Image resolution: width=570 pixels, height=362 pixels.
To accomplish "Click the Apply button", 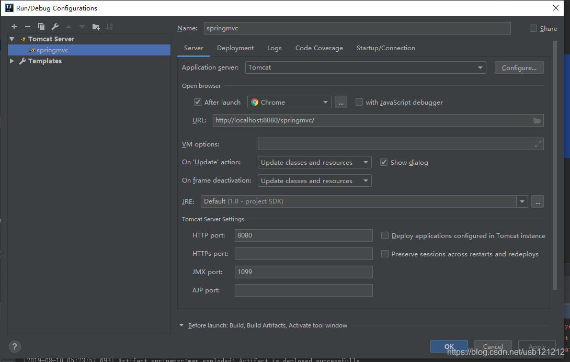I will pyautogui.click(x=537, y=346).
